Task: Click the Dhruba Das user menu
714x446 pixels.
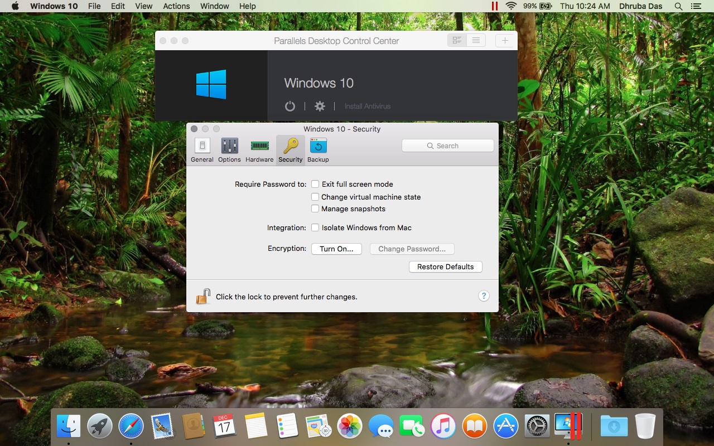Action: coord(640,6)
